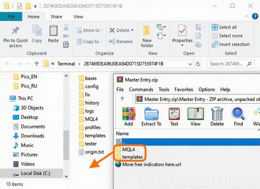Collapse the ribbon with chevron

pos(247,16)
